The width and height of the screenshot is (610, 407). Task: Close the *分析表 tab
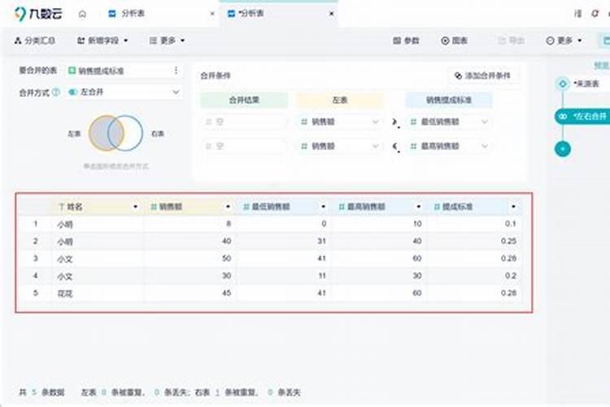pyautogui.click(x=332, y=14)
